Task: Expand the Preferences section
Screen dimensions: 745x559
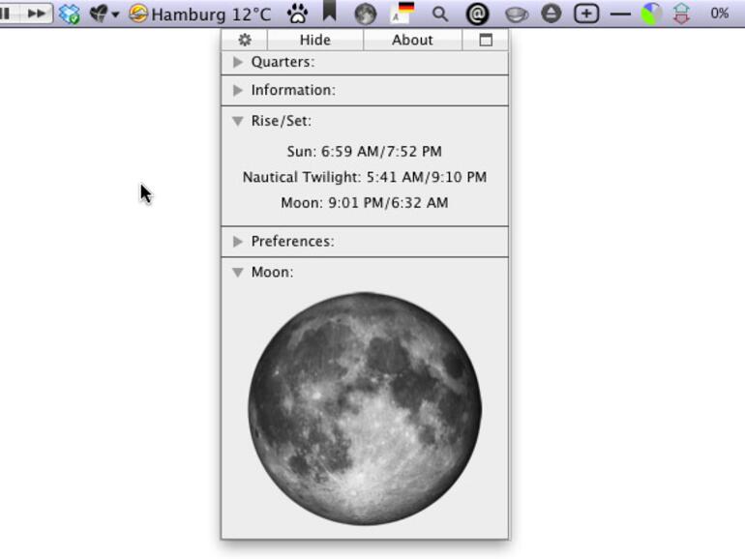Action: pyautogui.click(x=238, y=242)
